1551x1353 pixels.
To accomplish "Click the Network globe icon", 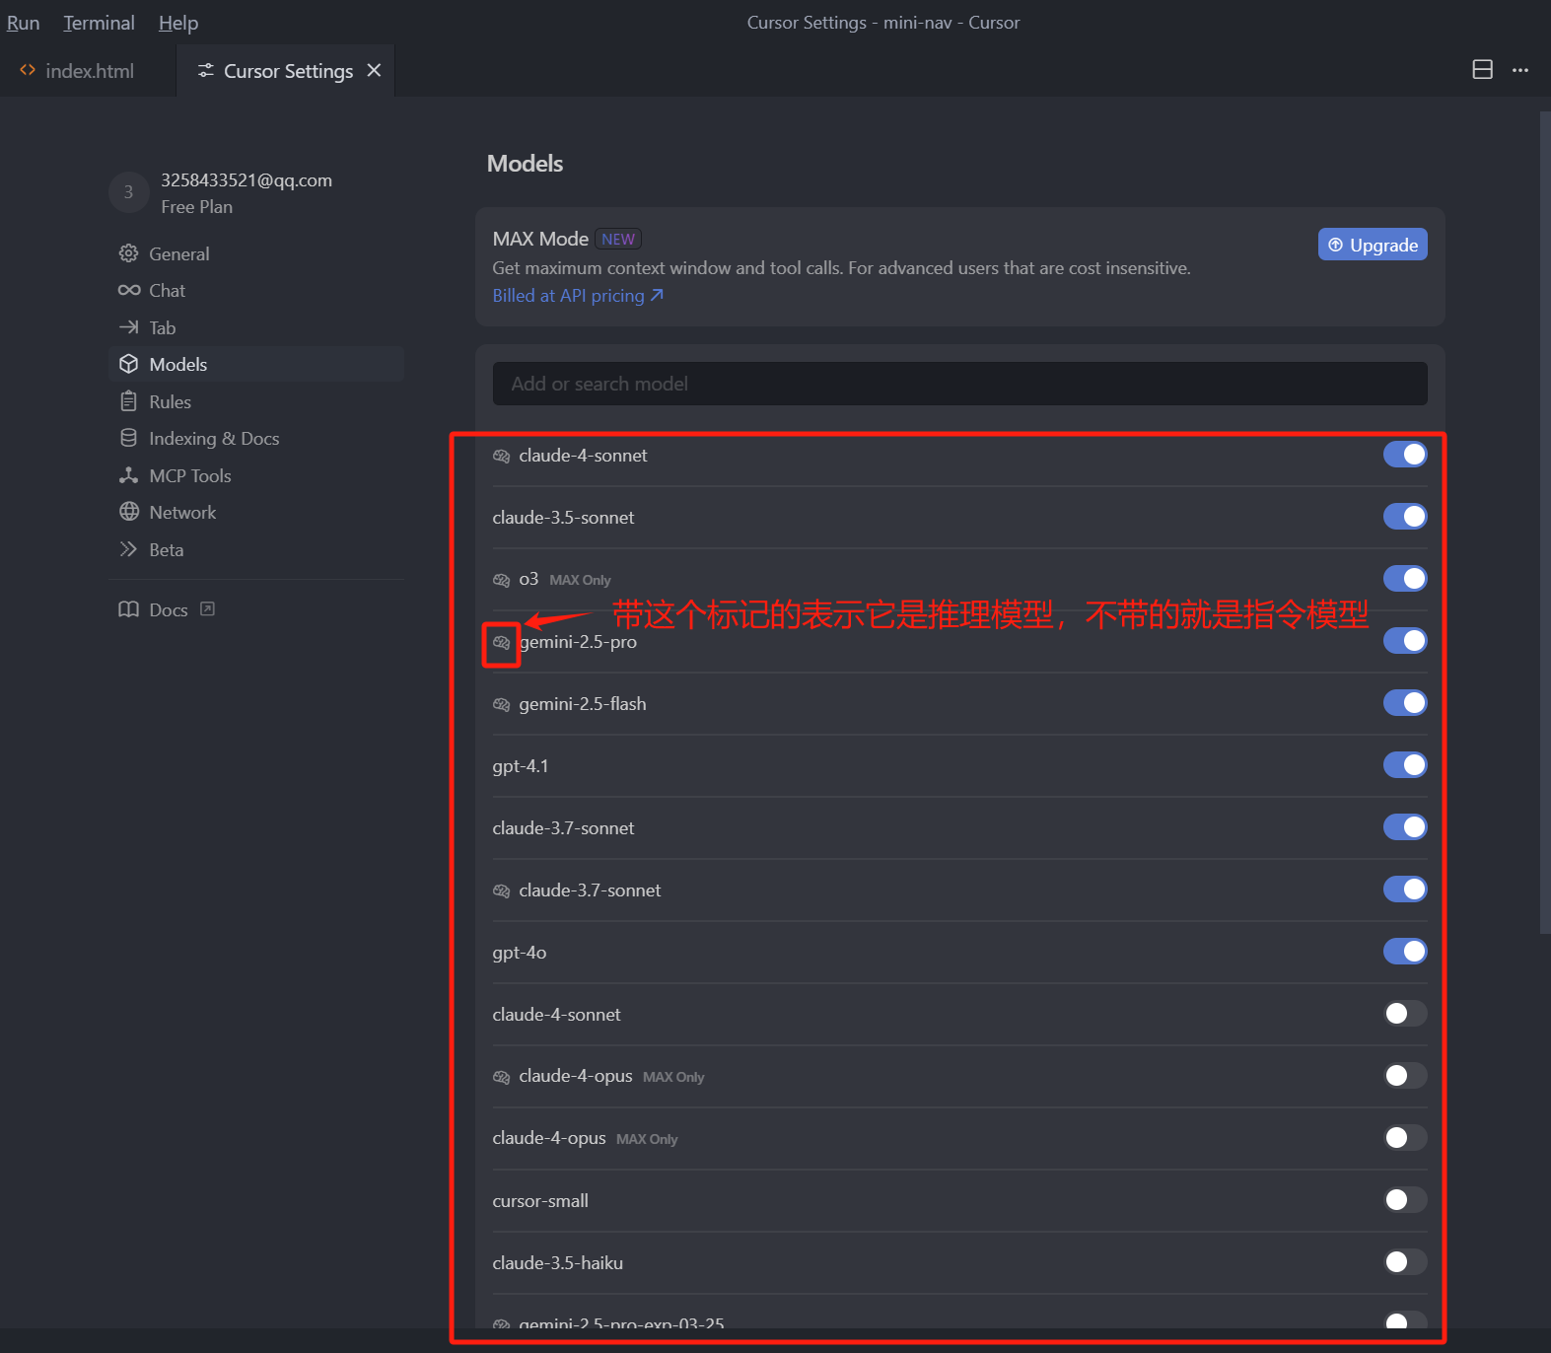I will 128,512.
